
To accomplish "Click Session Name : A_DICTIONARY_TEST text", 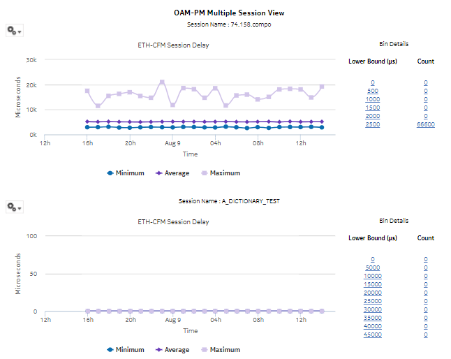I will (229, 201).
